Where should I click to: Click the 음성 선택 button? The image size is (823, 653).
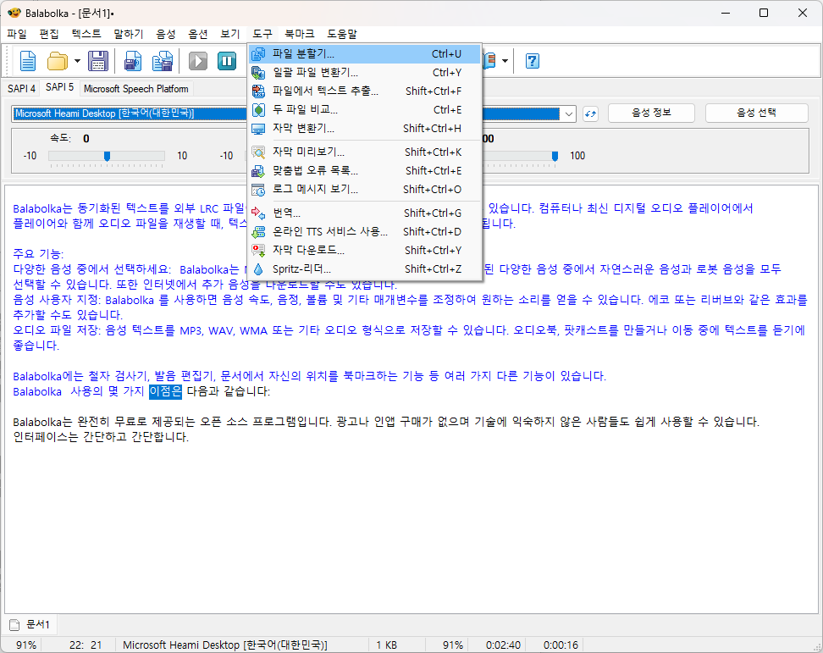(x=756, y=113)
